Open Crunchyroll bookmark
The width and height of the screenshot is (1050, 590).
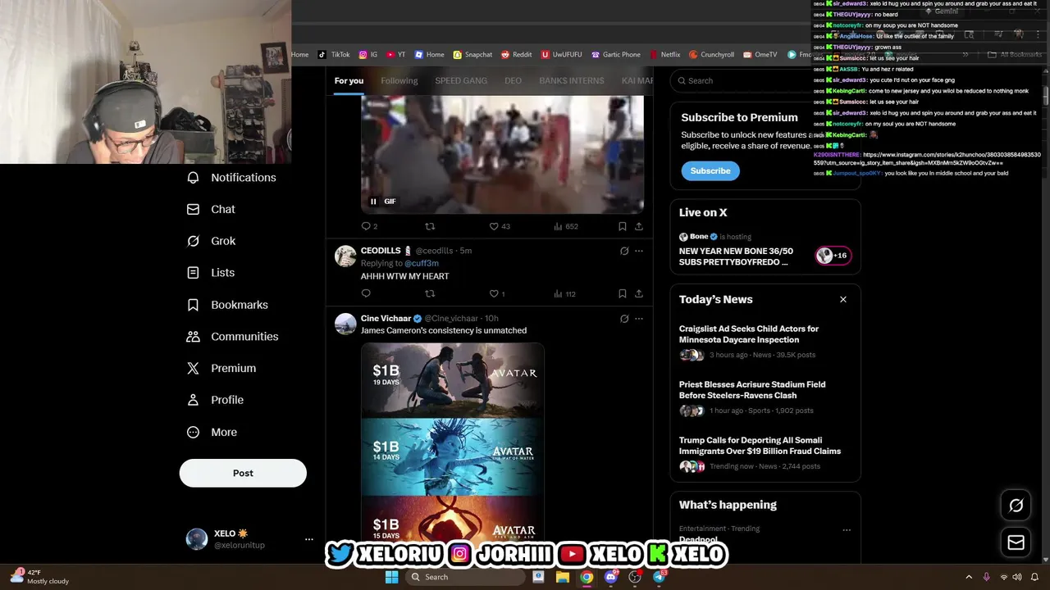pos(711,55)
